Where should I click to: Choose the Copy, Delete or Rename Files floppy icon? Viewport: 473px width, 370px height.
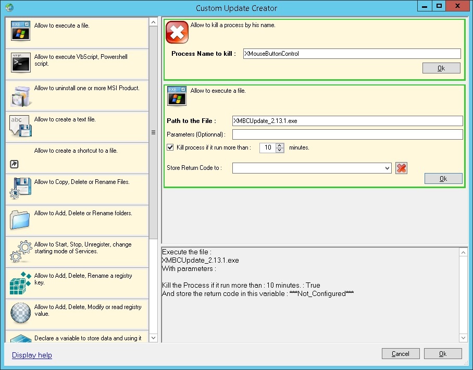[20, 188]
